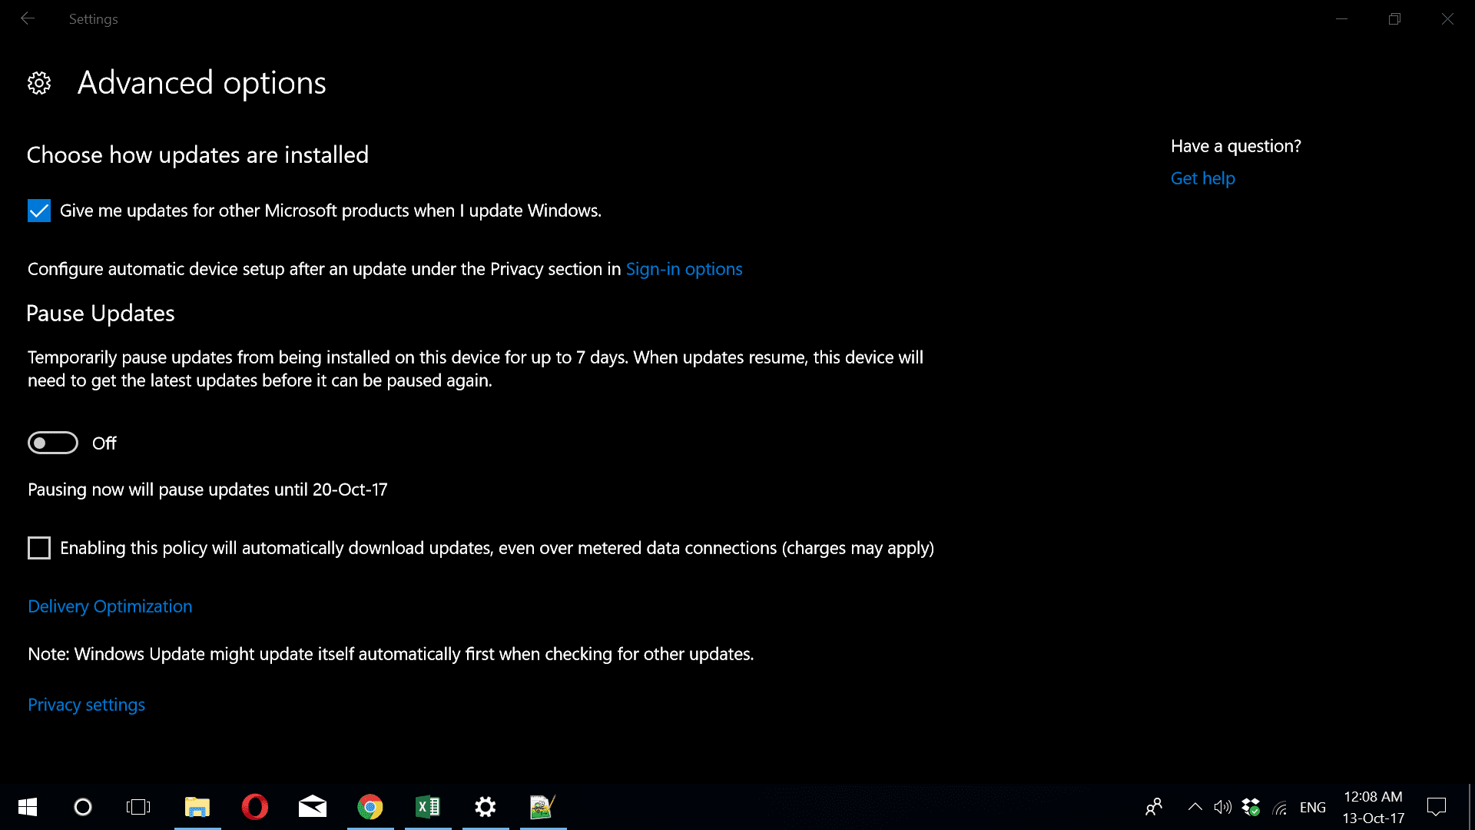Enable the Pause Updates toggle
The height and width of the screenshot is (830, 1475).
53,443
